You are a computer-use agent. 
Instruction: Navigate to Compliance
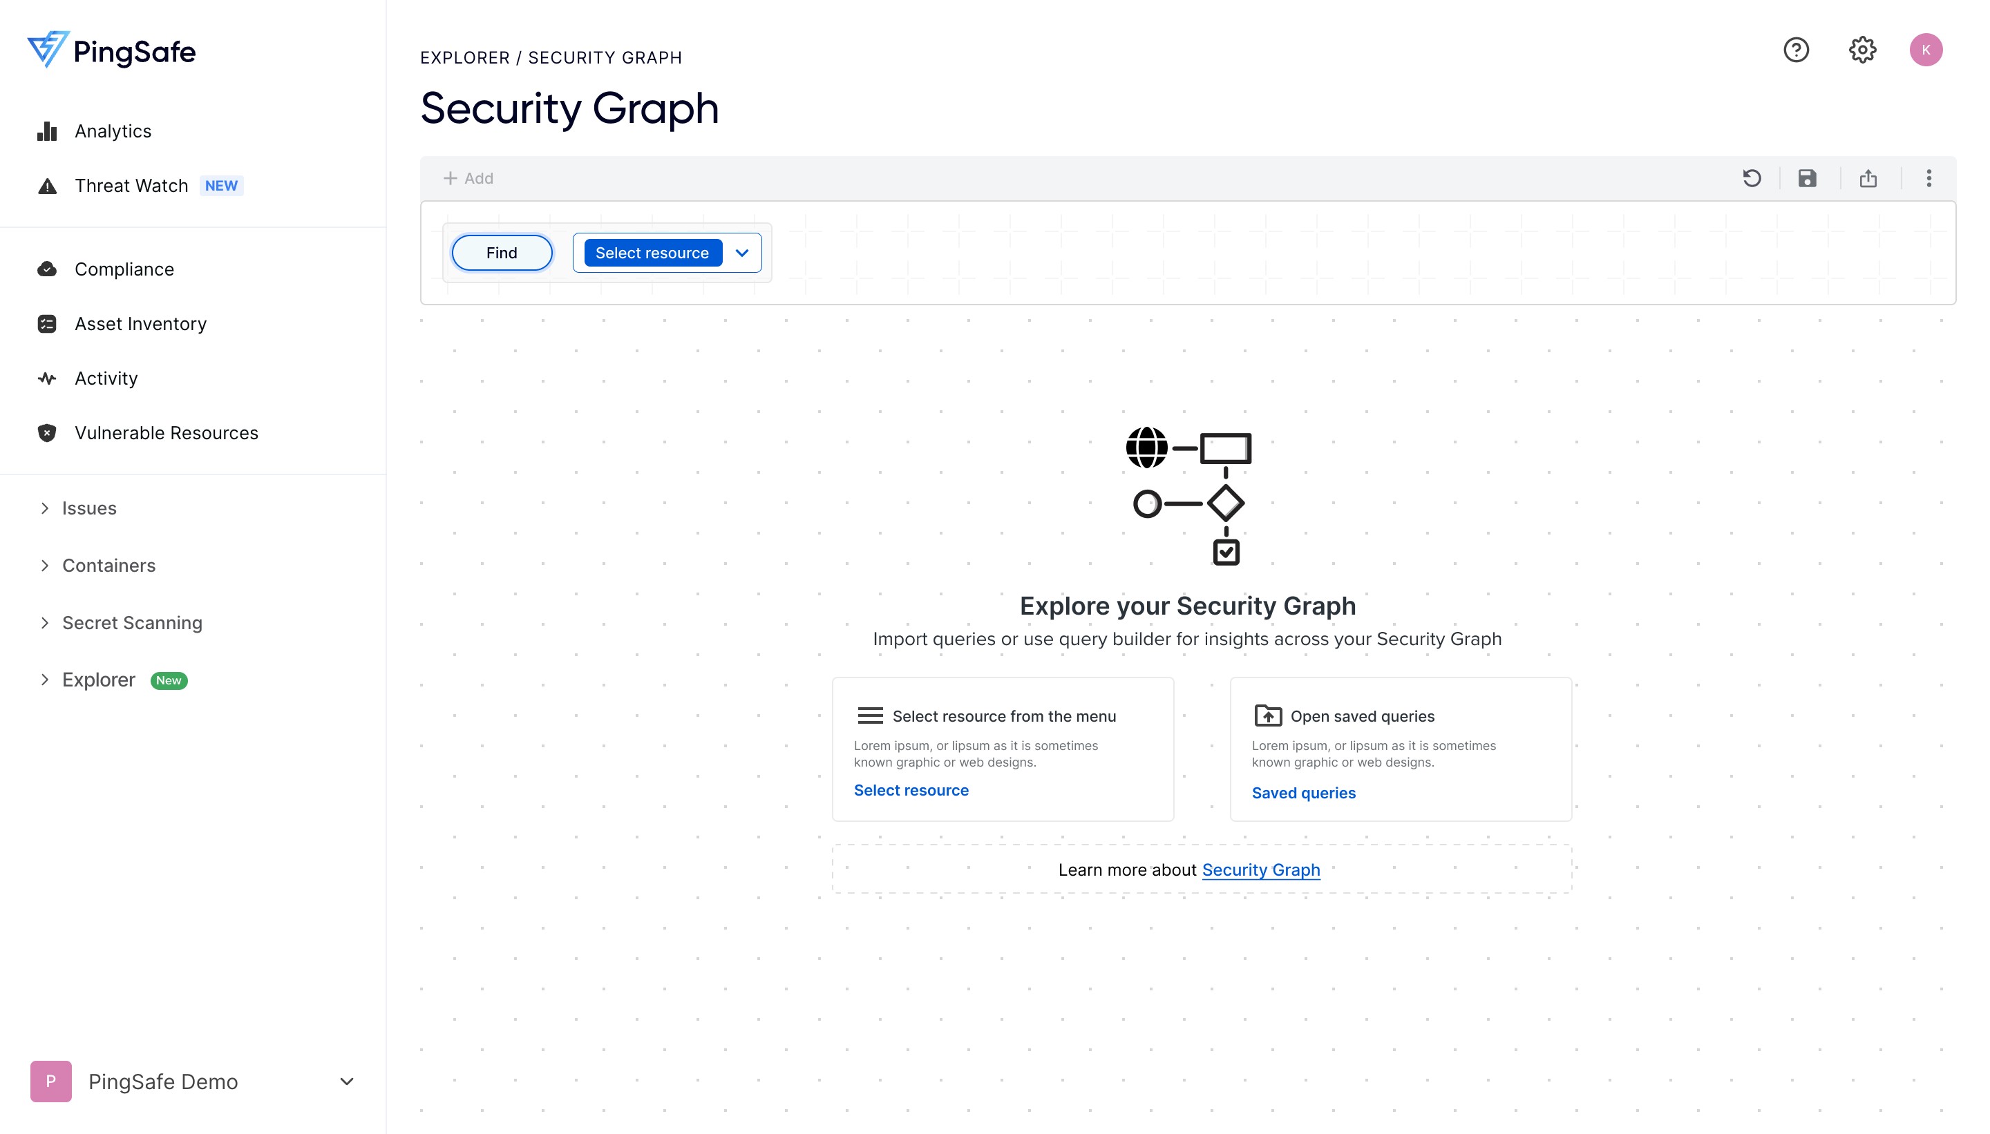(x=124, y=269)
